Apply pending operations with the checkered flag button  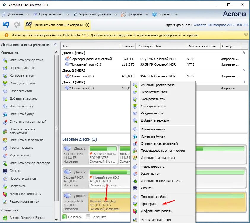pyautogui.click(x=58, y=25)
